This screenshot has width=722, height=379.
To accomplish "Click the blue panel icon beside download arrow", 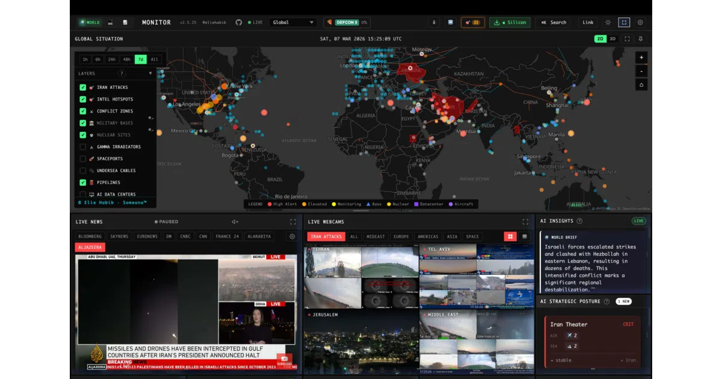I will coord(450,22).
